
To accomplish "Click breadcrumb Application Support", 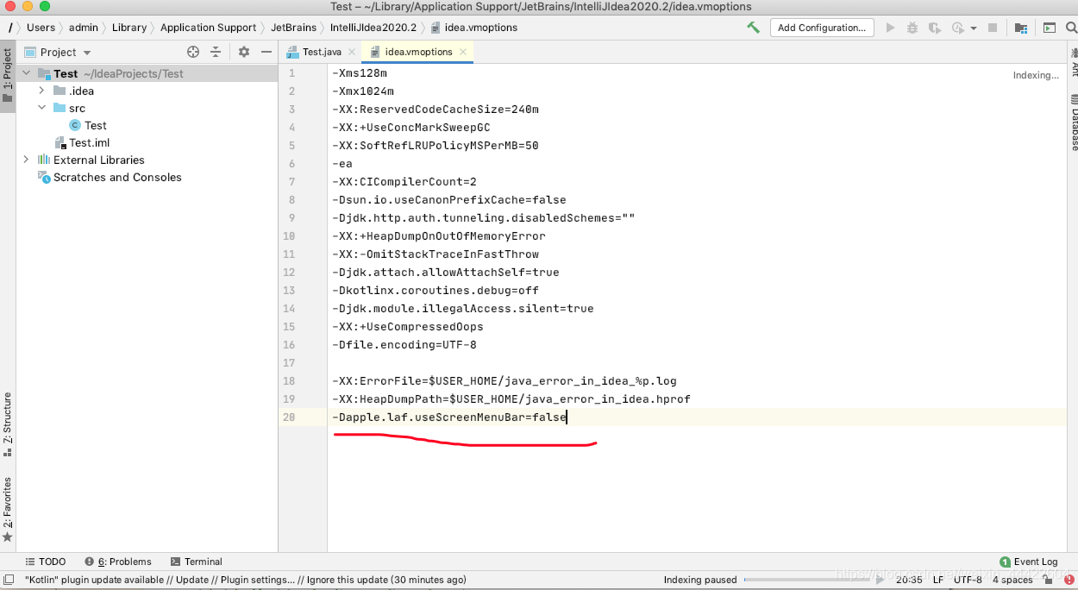I will pos(208,28).
